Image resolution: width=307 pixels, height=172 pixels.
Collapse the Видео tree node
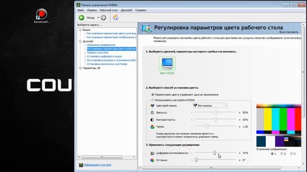(x=80, y=30)
